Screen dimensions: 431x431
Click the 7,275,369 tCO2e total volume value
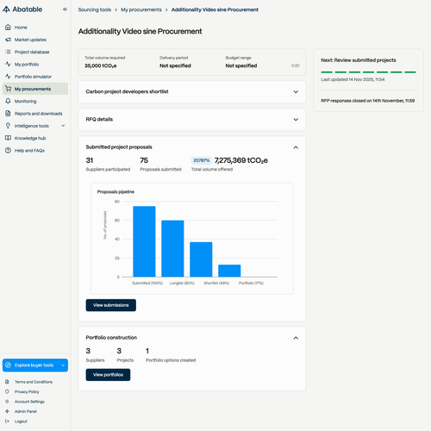tap(241, 160)
